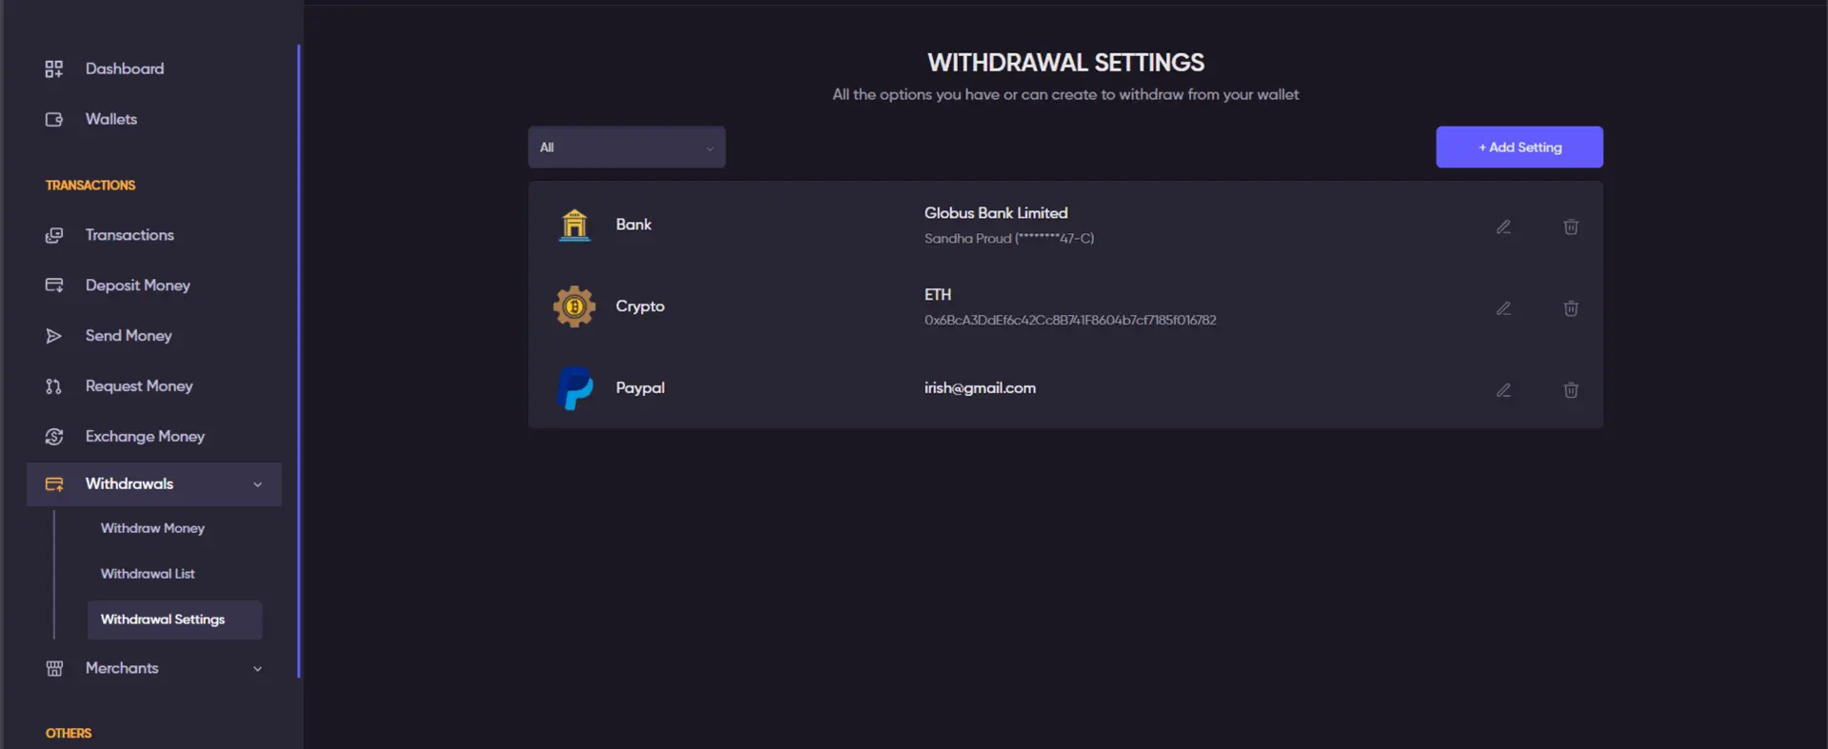Expand the Merchants menu chevron
Viewport: 1828px width, 749px height.
pos(257,669)
